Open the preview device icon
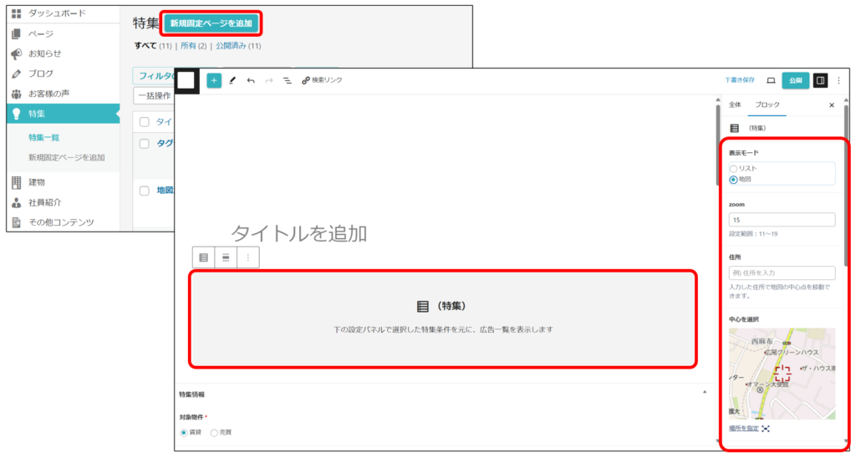The image size is (856, 458). [771, 80]
